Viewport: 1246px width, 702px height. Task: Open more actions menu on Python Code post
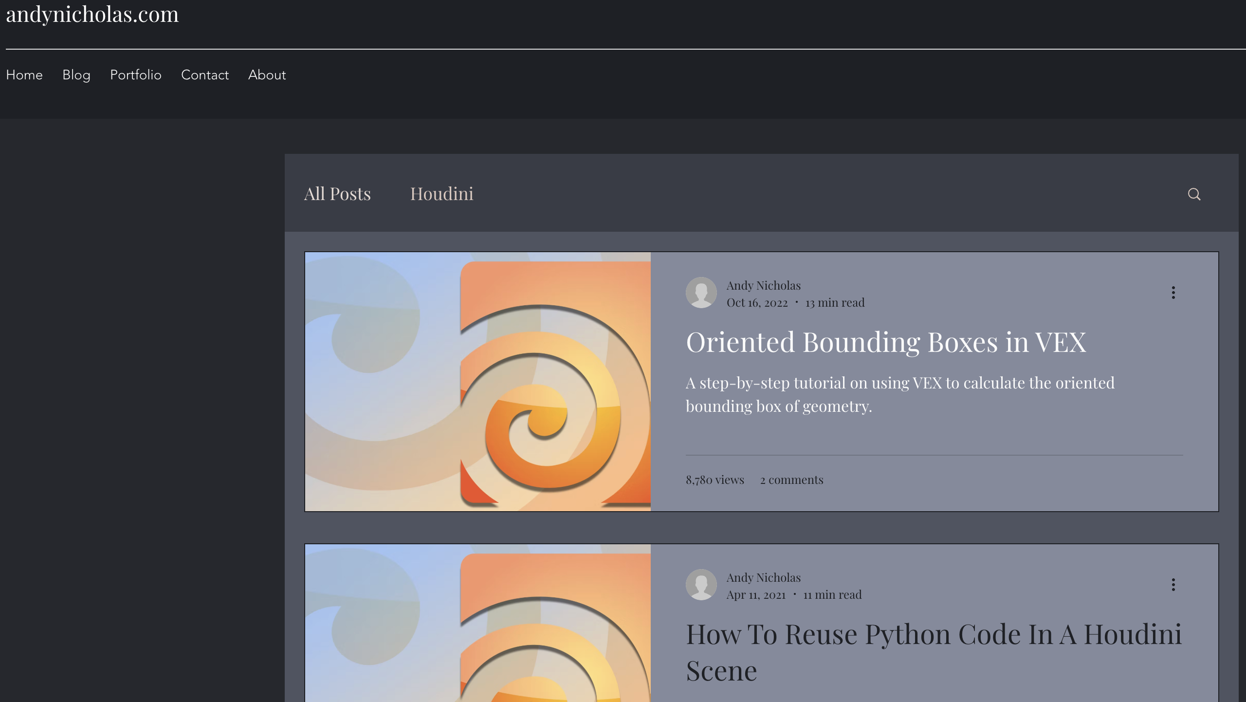pyautogui.click(x=1173, y=585)
